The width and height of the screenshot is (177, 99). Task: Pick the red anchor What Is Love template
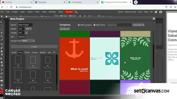[x=74, y=59]
